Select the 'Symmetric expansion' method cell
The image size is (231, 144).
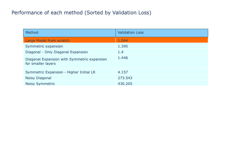44,46
